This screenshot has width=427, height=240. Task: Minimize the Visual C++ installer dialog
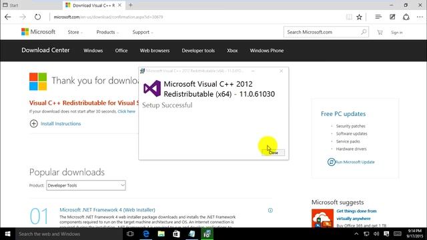[253, 71]
